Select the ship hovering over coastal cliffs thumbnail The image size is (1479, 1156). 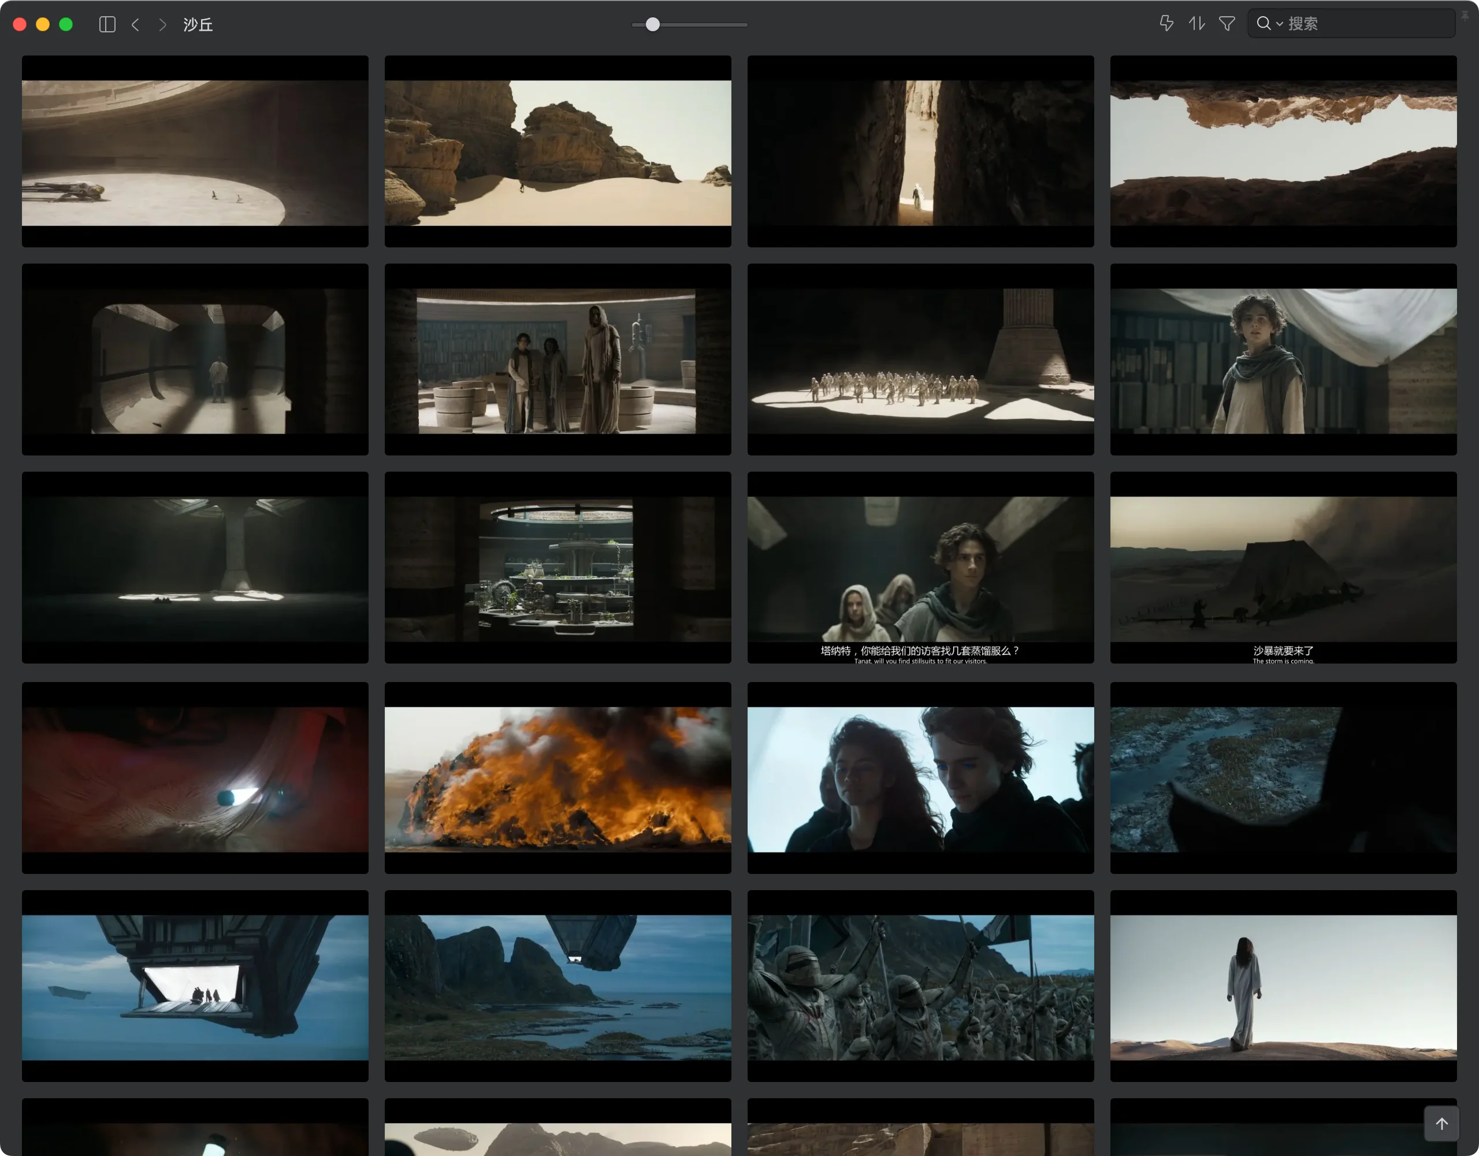558,986
